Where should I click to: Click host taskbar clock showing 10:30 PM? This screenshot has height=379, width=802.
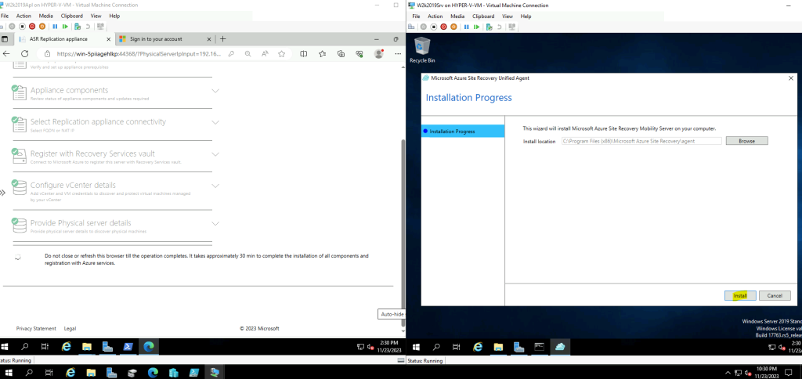(x=768, y=372)
